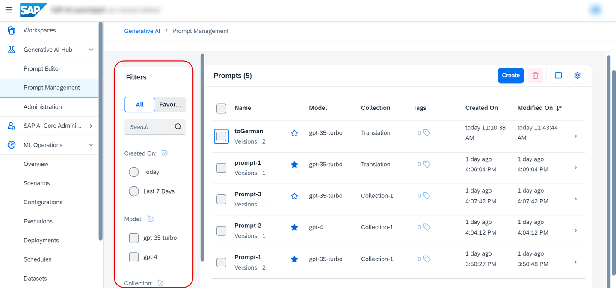Open Prompt Editor in sidebar

click(49, 68)
